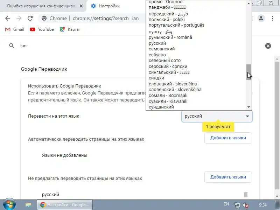The height and width of the screenshot is (210, 280).
Task: Clear the settings search with X icon
Action: pyautogui.click(x=268, y=46)
